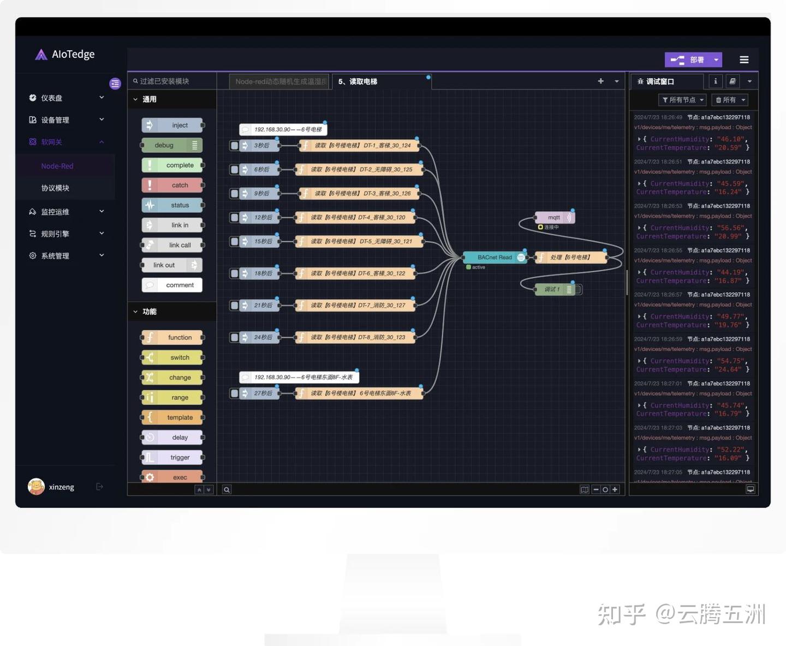Click the monitor icon at debug panel bottom

point(751,489)
